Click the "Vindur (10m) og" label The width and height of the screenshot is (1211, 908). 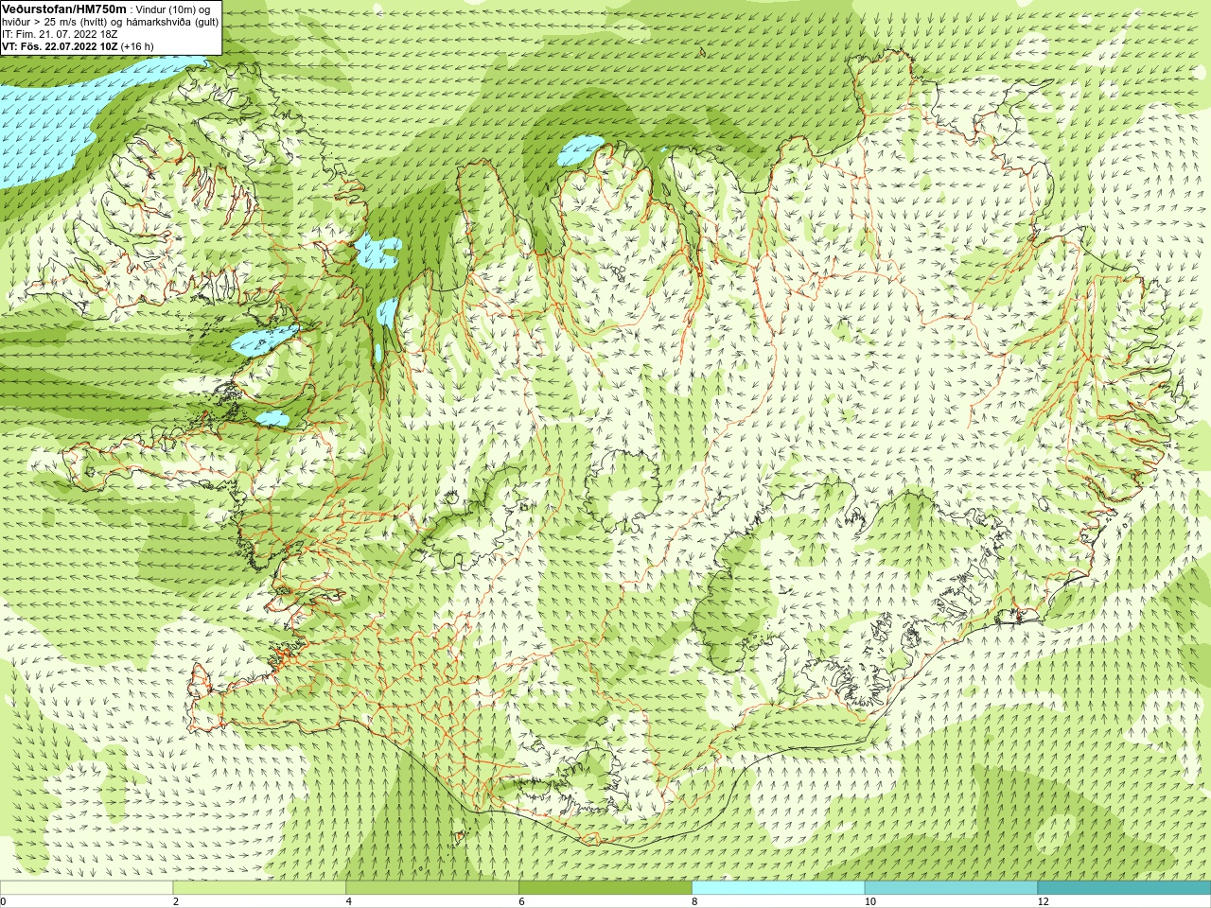(173, 9)
